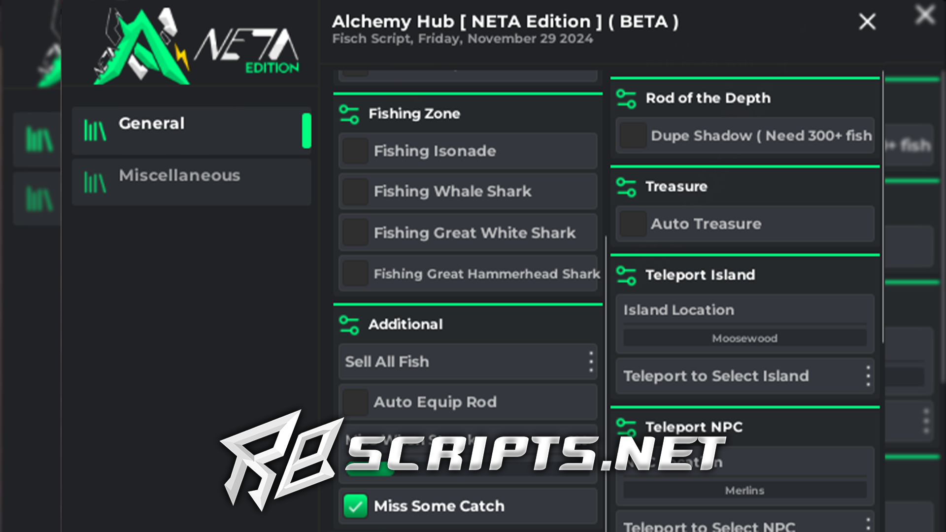Toggle the Miss Some Catch checkbox
946x532 pixels.
(x=356, y=505)
